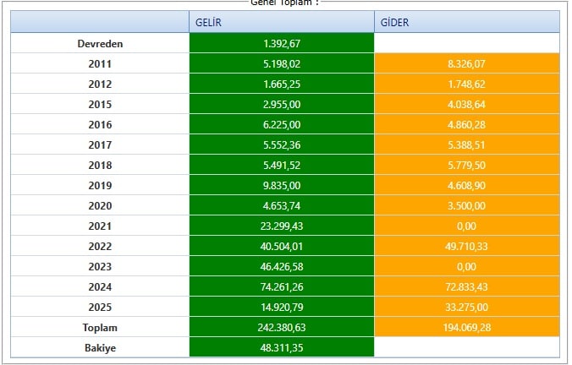
Task: Click 2011 expense cell 8.326,07
Action: 466,63
